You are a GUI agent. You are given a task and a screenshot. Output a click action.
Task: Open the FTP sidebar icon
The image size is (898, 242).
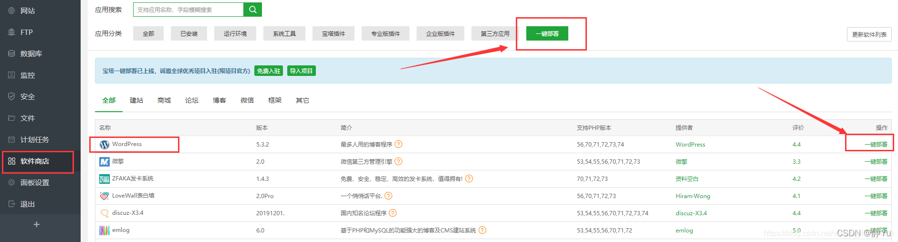(x=11, y=32)
